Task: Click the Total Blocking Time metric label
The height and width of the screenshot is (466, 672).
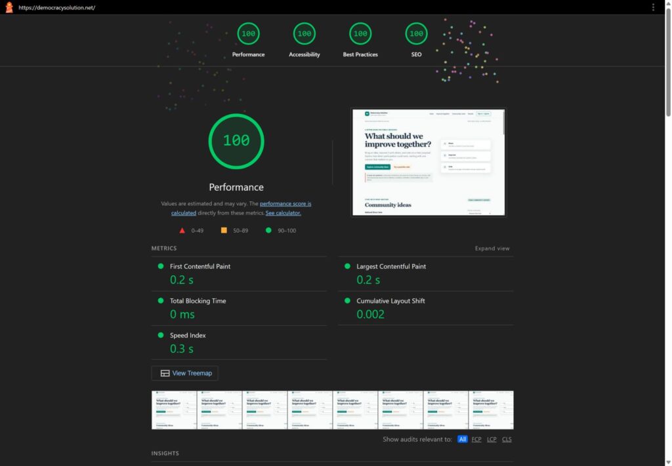Action: coord(198,301)
